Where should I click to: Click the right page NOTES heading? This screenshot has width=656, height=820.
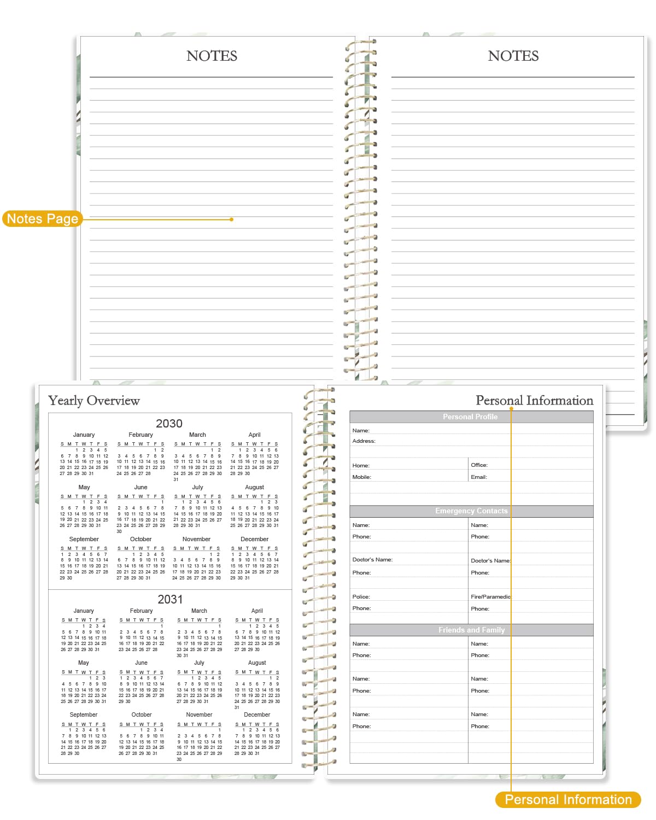513,56
